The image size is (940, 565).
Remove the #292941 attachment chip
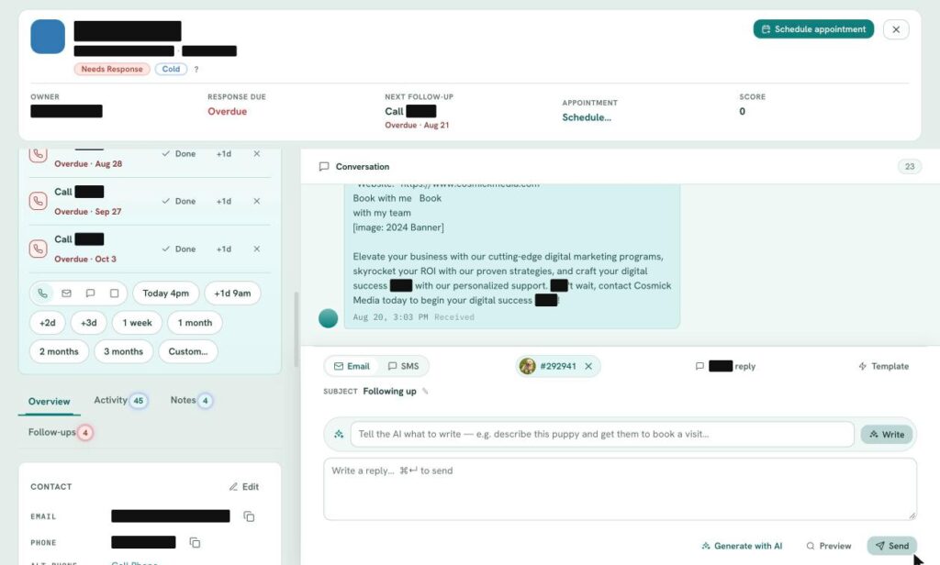[x=588, y=366]
